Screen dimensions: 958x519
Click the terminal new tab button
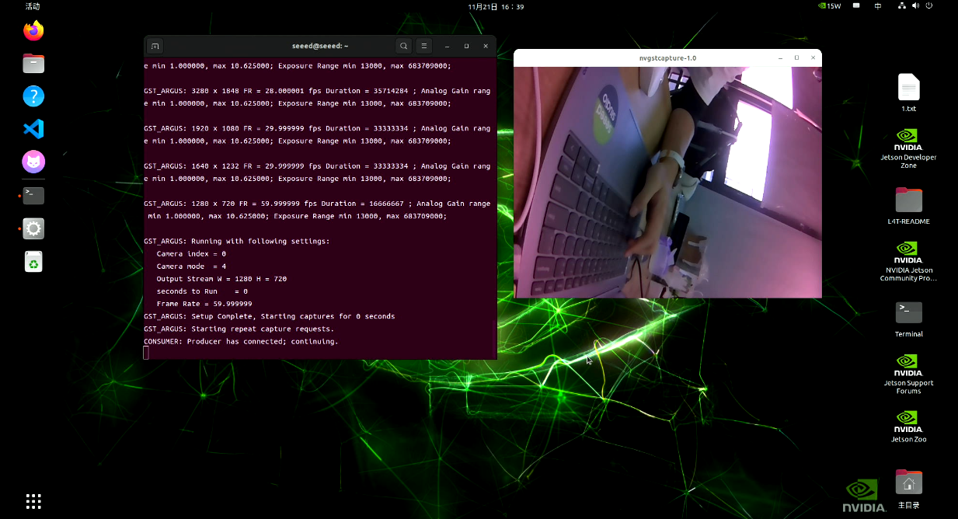pyautogui.click(x=155, y=46)
